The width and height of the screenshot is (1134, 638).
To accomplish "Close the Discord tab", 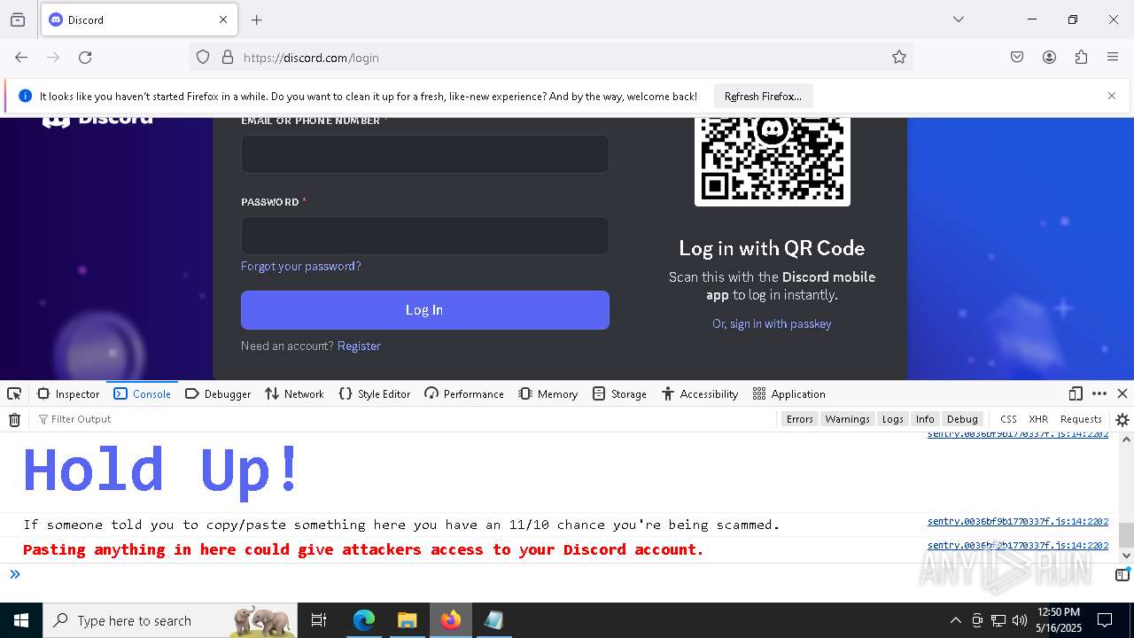I will 223,19.
